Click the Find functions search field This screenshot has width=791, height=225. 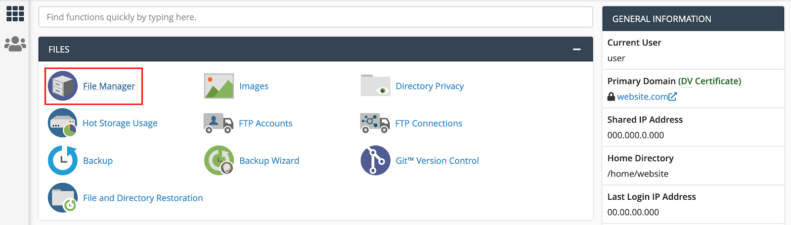pyautogui.click(x=315, y=17)
